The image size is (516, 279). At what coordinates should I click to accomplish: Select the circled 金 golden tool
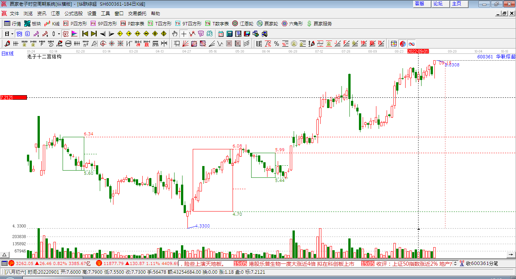294,44
